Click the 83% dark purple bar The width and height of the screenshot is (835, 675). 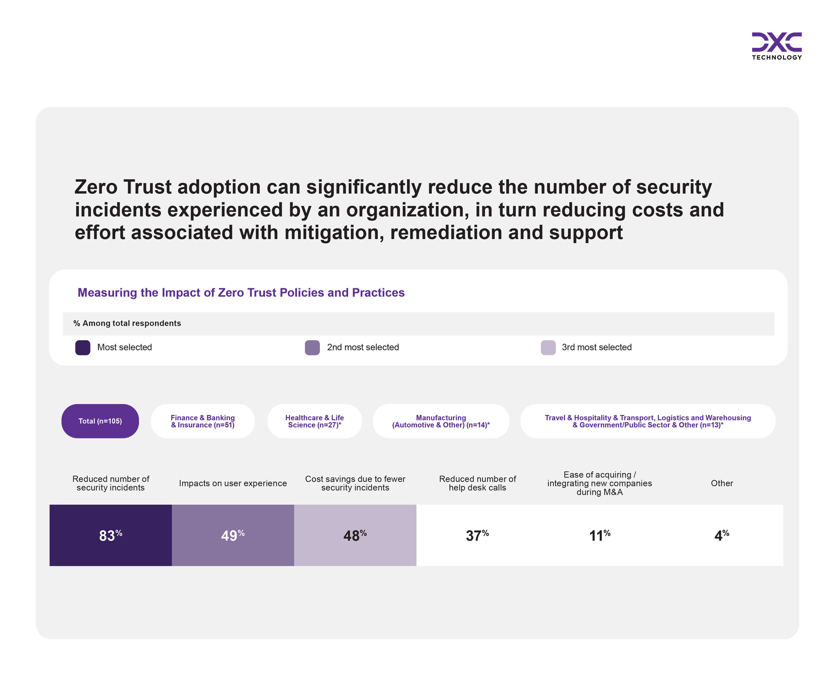click(x=111, y=535)
